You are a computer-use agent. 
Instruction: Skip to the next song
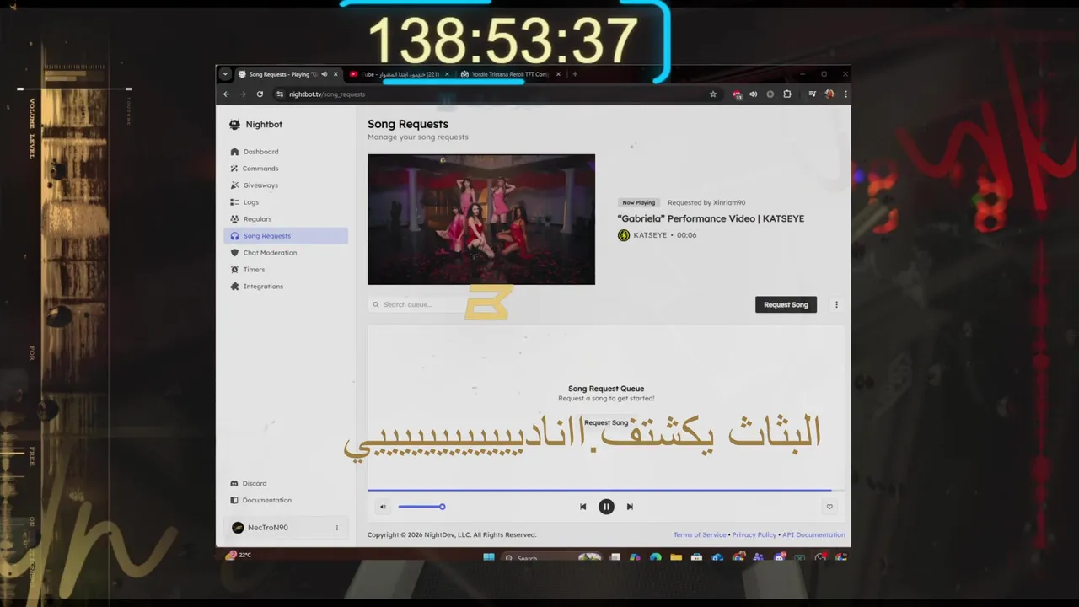(x=630, y=507)
